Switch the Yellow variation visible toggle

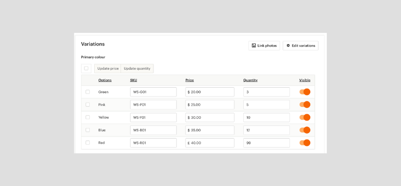(x=305, y=117)
